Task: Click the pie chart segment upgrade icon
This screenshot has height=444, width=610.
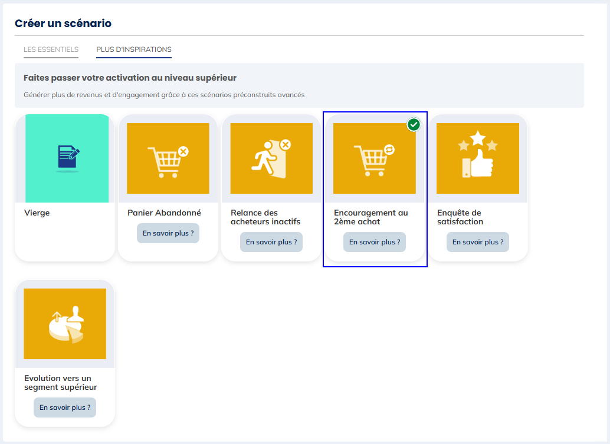Action: (65, 324)
